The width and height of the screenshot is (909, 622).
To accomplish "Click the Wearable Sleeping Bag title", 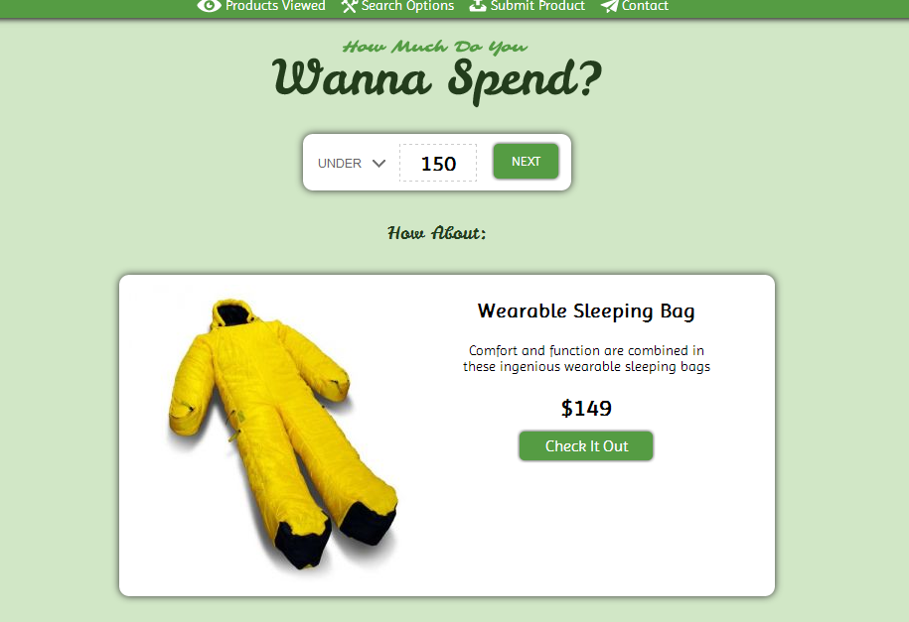I will pyautogui.click(x=586, y=311).
